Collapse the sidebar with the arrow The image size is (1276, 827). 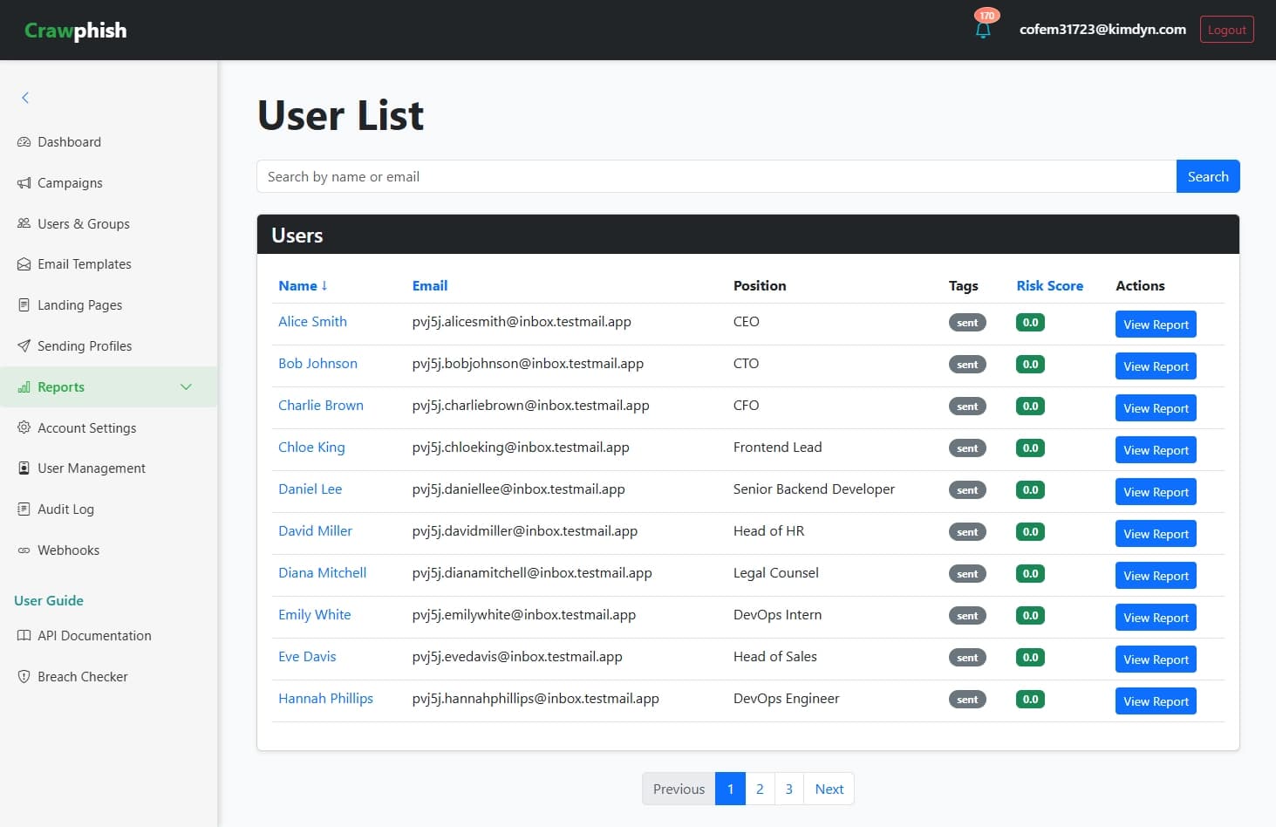coord(24,97)
